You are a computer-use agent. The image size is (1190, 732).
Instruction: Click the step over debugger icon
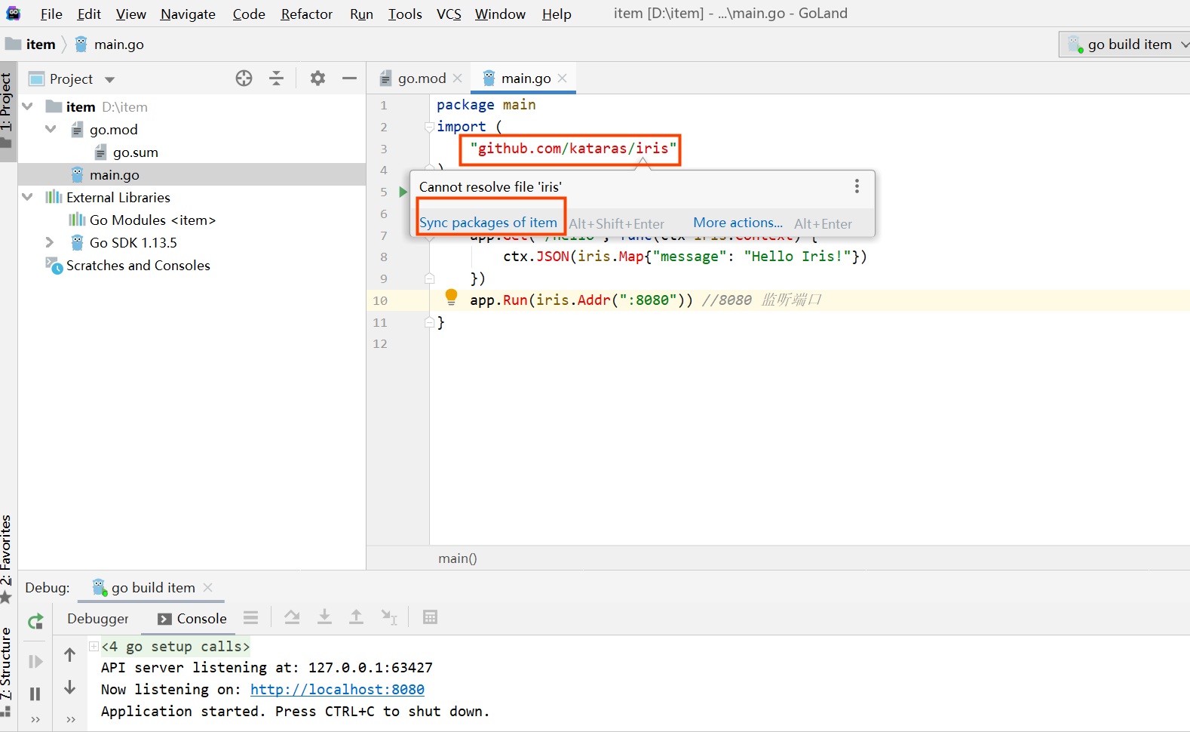pos(292,617)
